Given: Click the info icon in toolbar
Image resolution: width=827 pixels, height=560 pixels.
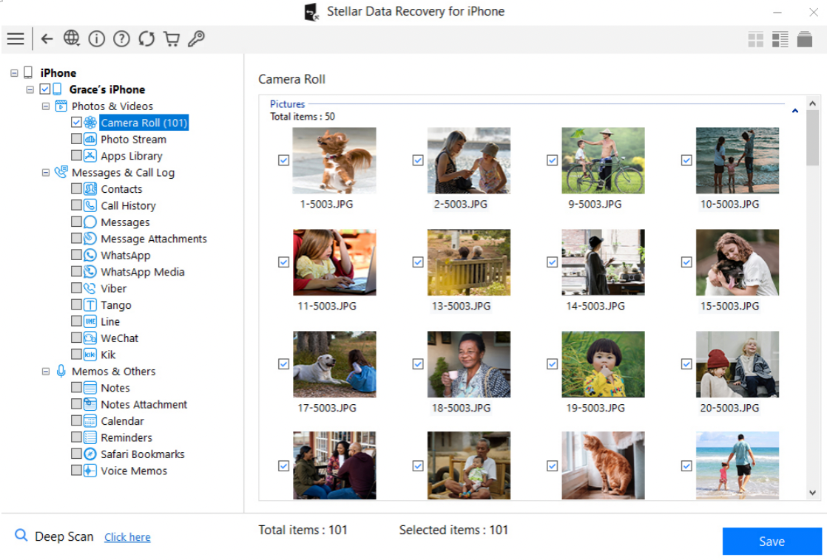Looking at the screenshot, I should (x=96, y=39).
